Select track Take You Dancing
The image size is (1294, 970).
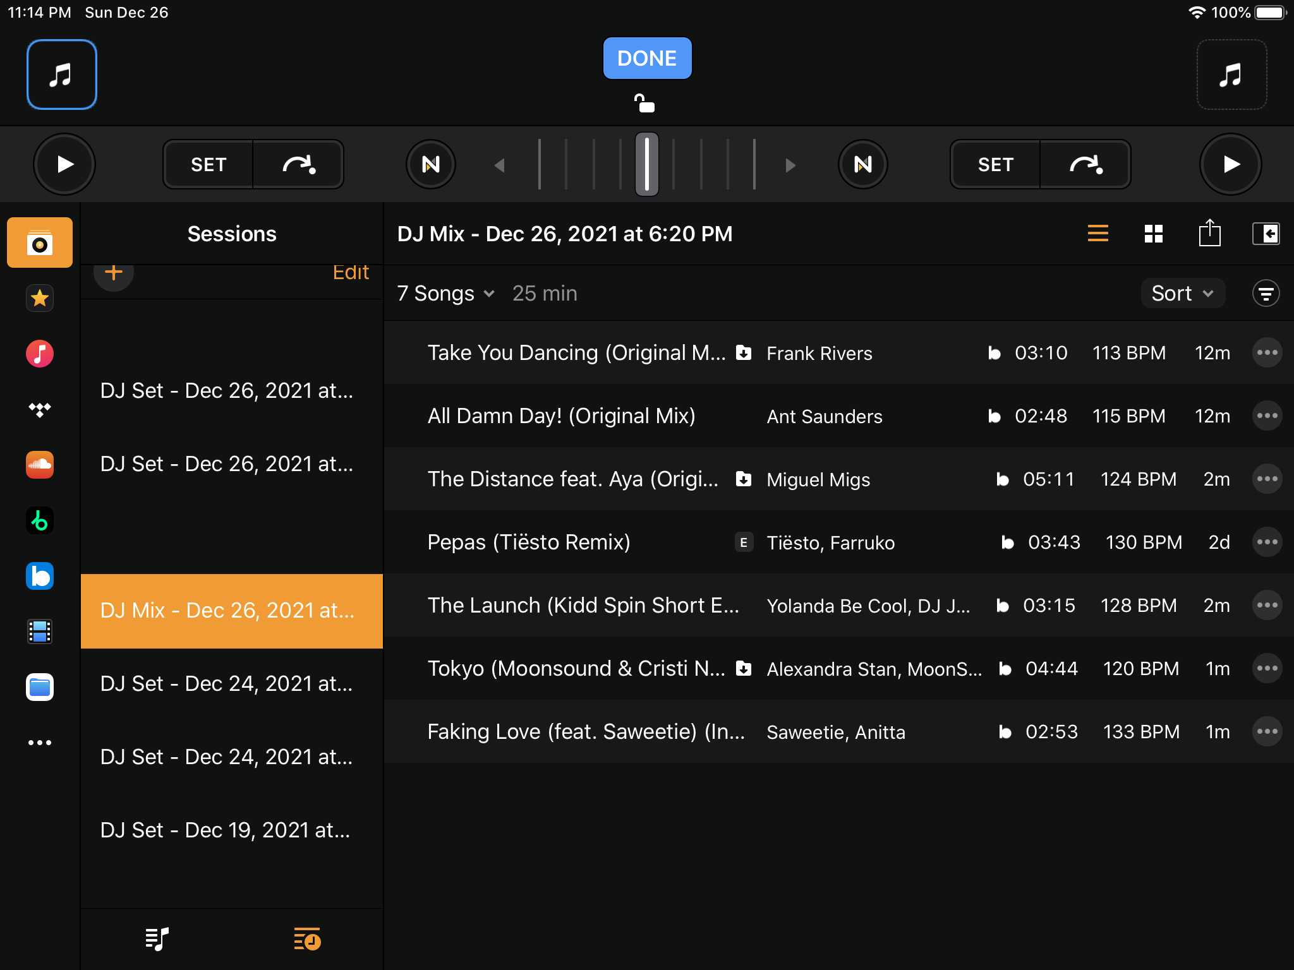point(838,353)
